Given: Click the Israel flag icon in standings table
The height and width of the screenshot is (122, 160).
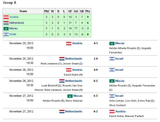Looking at the screenshot, I should point(6,34).
